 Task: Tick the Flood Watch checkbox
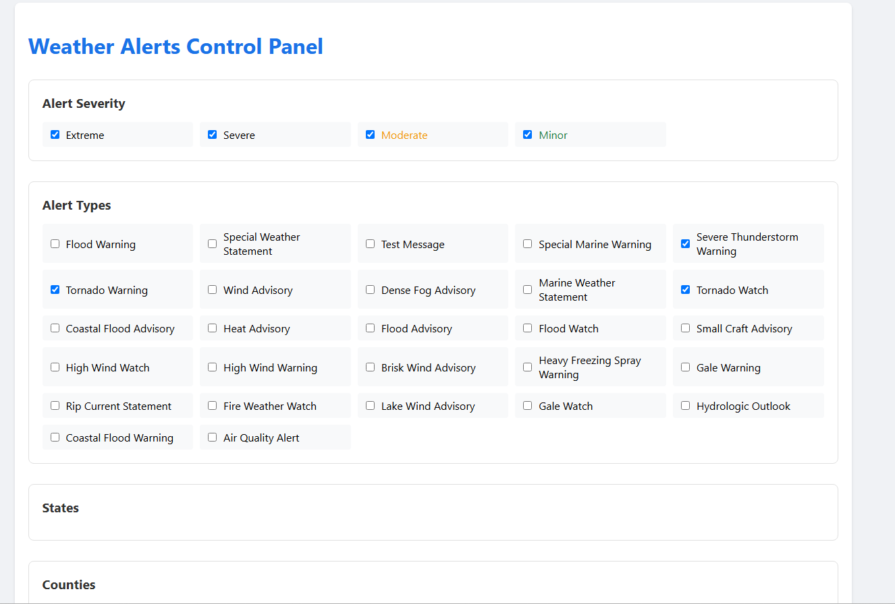[x=528, y=328]
